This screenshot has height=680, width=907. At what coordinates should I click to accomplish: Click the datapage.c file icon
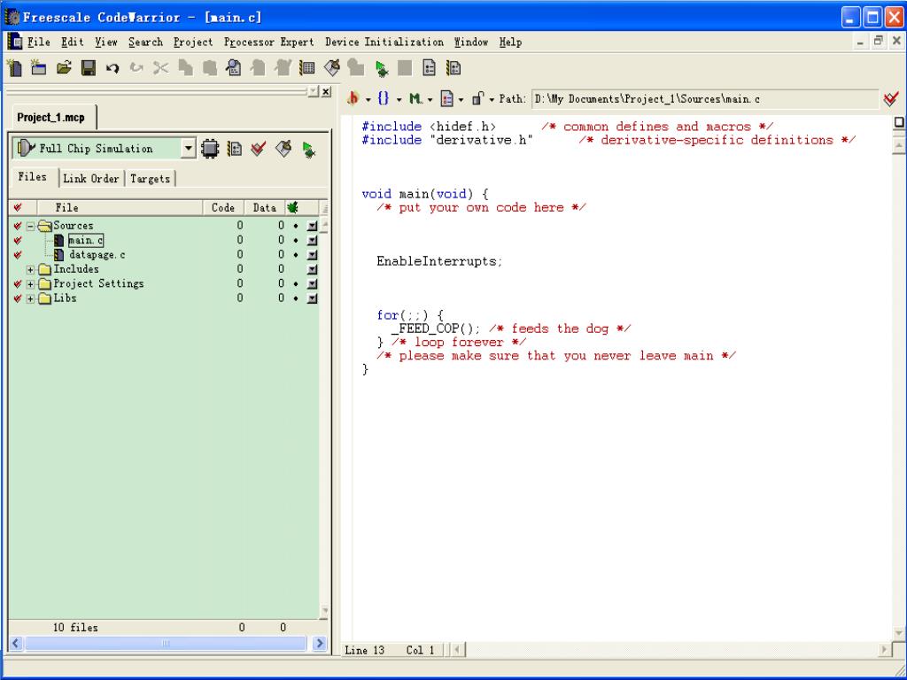[59, 254]
